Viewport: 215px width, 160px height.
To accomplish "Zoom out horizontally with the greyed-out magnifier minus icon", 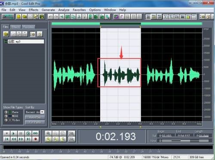I will click(55, 133).
